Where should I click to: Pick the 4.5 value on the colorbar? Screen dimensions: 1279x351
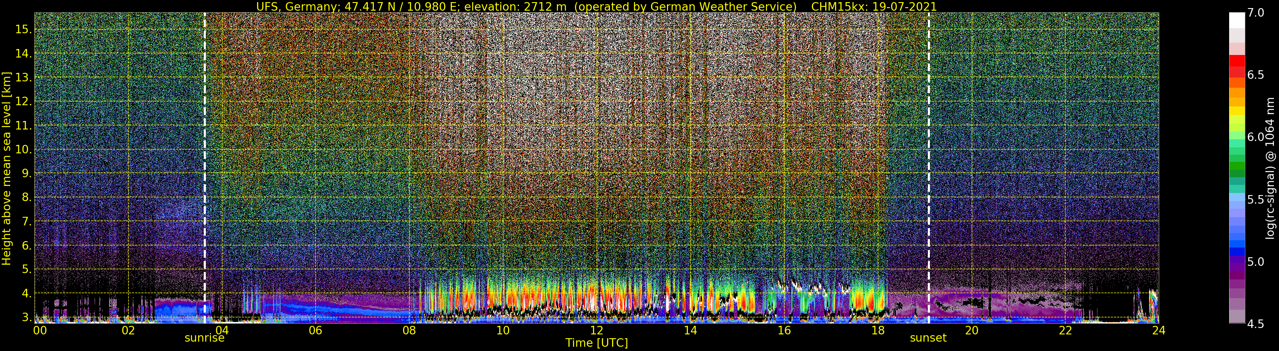1256,324
